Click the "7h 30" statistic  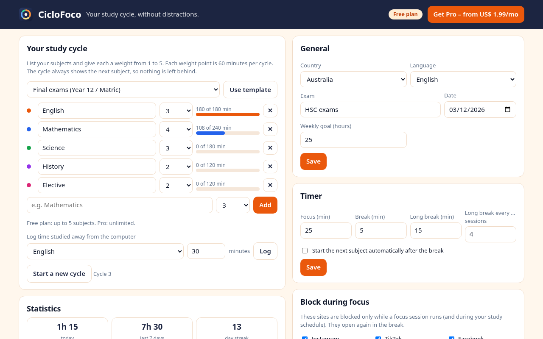[x=152, y=327]
